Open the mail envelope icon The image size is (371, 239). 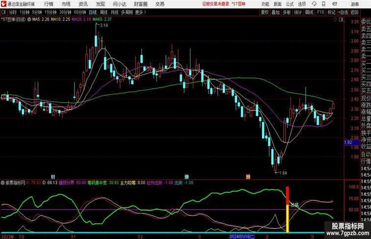pyautogui.click(x=335, y=4)
